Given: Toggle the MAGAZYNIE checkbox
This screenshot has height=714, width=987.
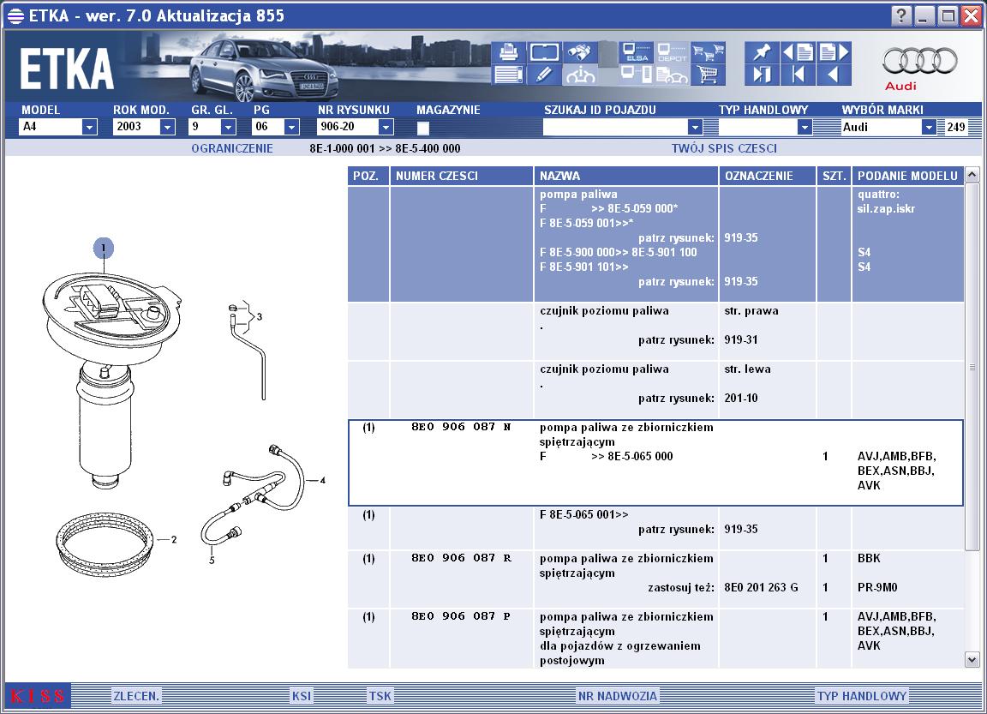Looking at the screenshot, I should point(423,128).
